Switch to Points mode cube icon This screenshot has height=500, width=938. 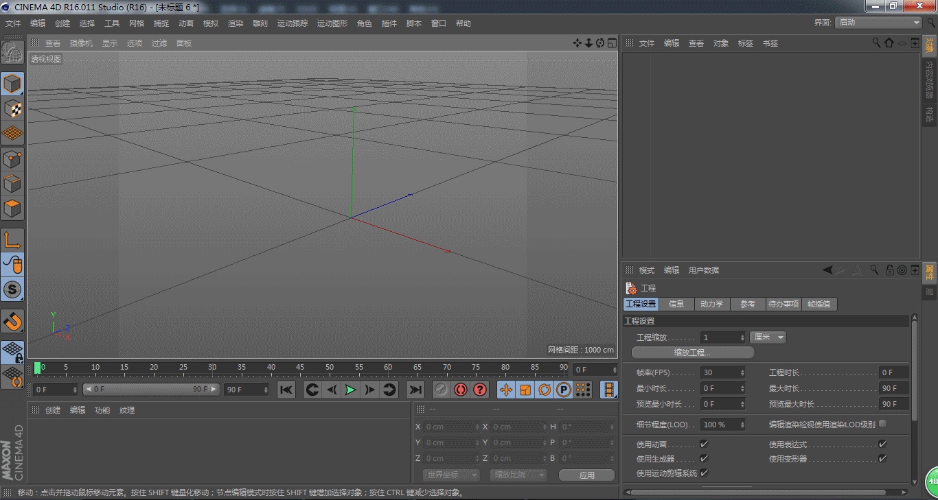pyautogui.click(x=12, y=159)
